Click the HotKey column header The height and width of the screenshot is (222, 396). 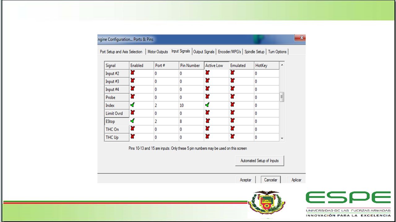pyautogui.click(x=267, y=65)
